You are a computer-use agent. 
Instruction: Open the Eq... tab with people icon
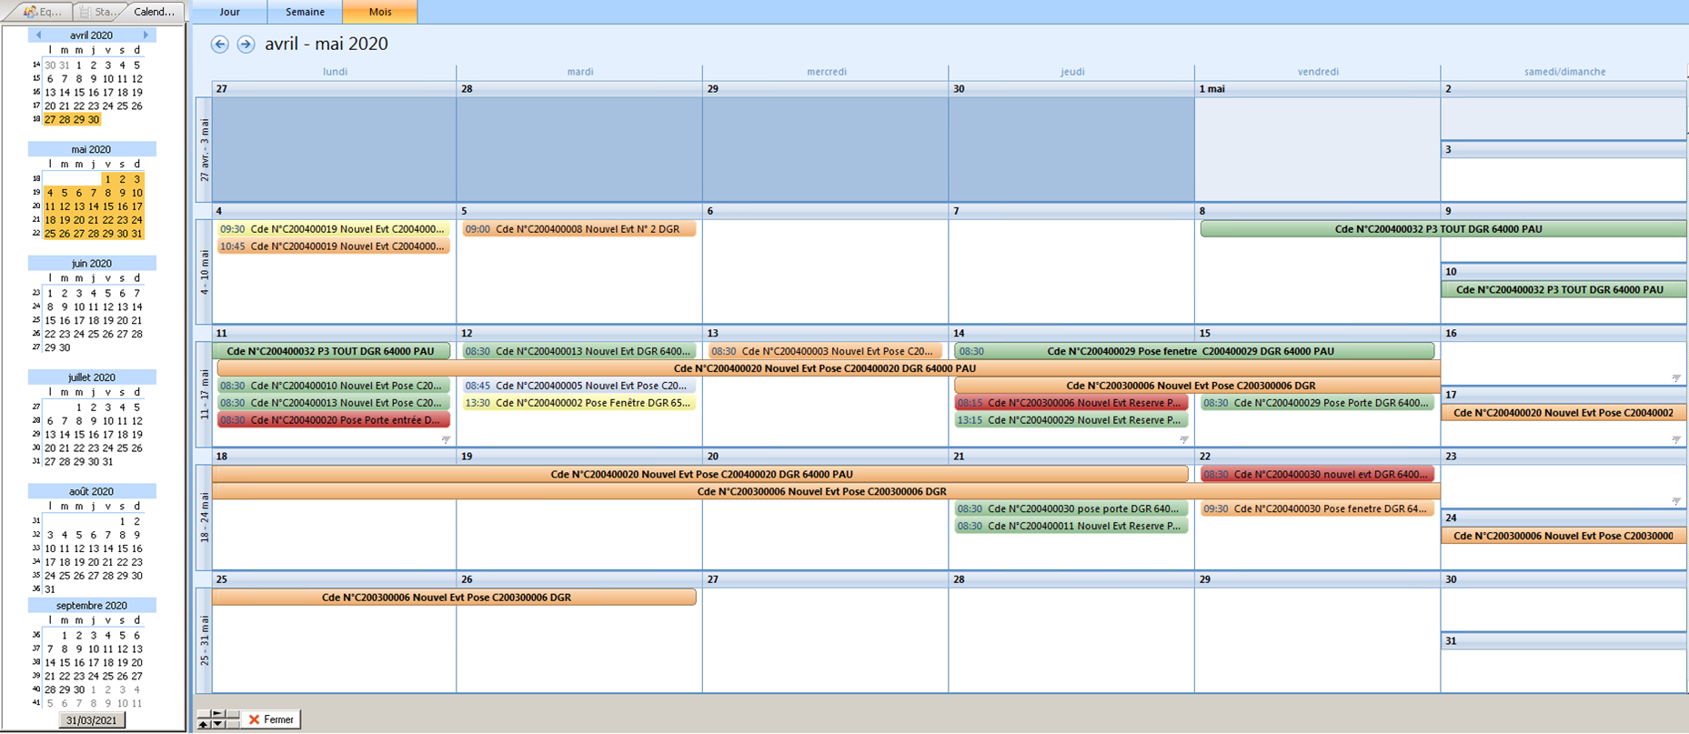[44, 12]
